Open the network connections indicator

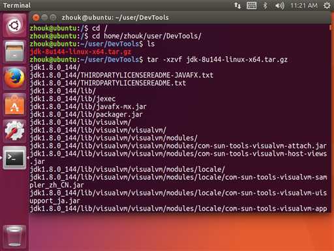(237, 5)
